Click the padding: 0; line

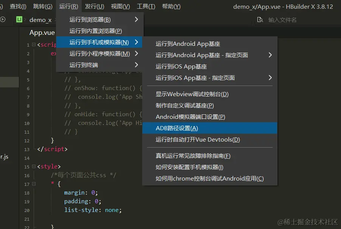point(83,201)
